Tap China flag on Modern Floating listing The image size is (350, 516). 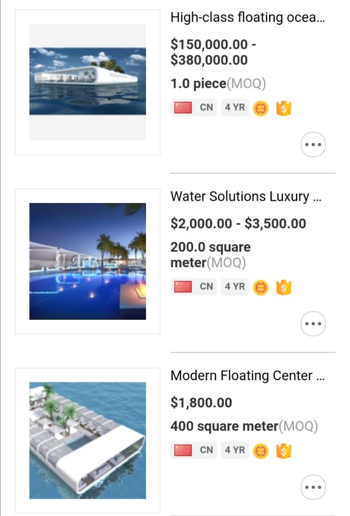[183, 450]
